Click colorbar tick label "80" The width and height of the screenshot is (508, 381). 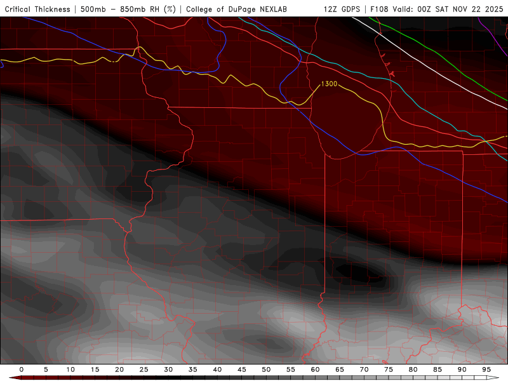[413, 370]
